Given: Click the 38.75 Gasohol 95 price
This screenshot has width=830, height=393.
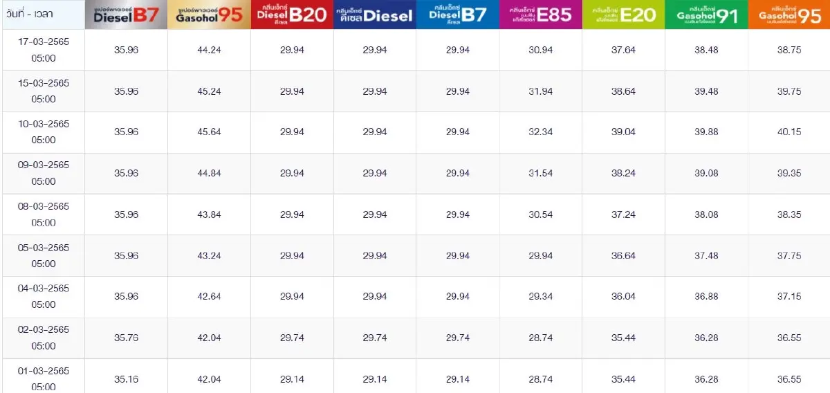Looking at the screenshot, I should [x=789, y=50].
